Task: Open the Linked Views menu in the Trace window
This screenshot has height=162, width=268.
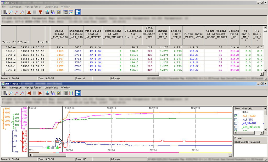Action: [51, 87]
